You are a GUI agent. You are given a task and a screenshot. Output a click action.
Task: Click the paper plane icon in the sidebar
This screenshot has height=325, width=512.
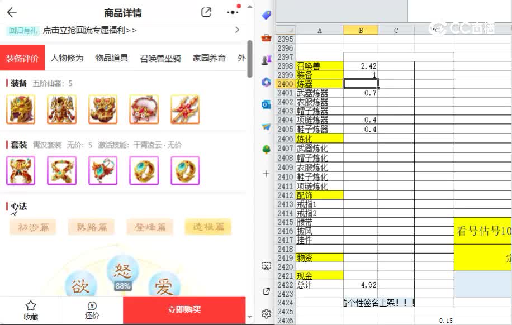[x=265, y=126]
